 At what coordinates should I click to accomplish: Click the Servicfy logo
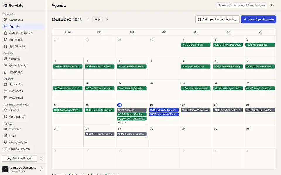point(13,5)
